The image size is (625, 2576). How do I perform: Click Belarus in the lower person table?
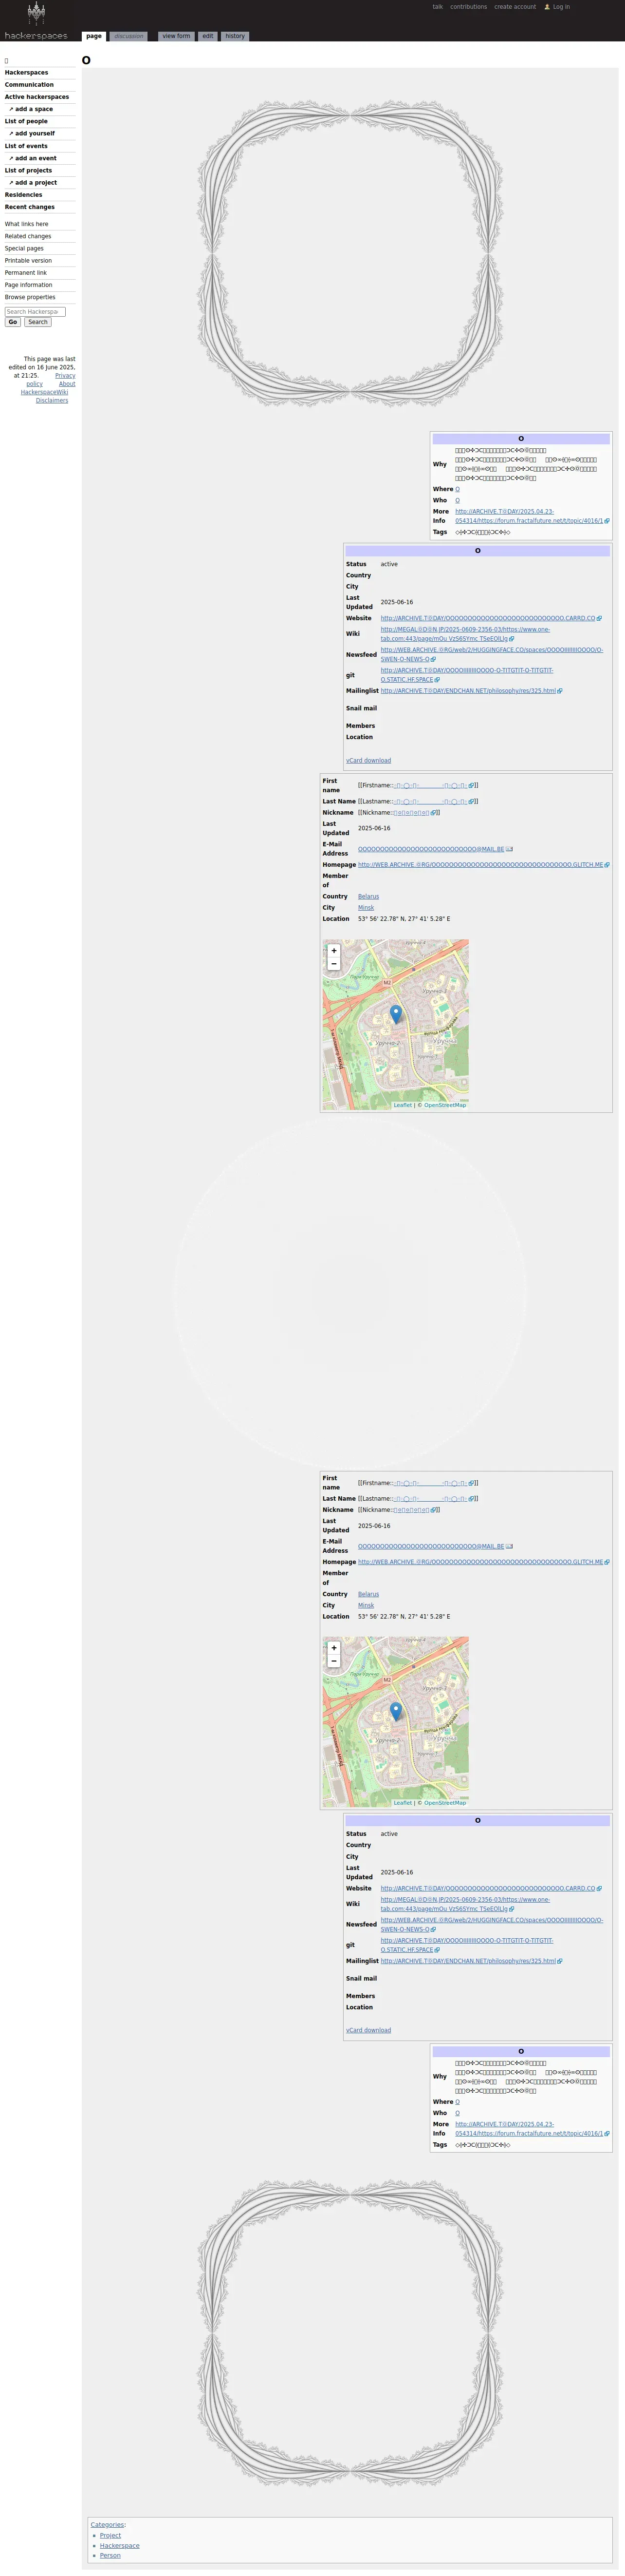click(368, 1594)
